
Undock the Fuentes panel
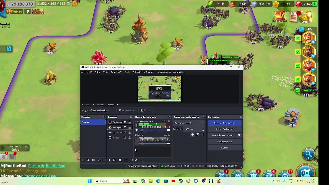[x=131, y=117]
